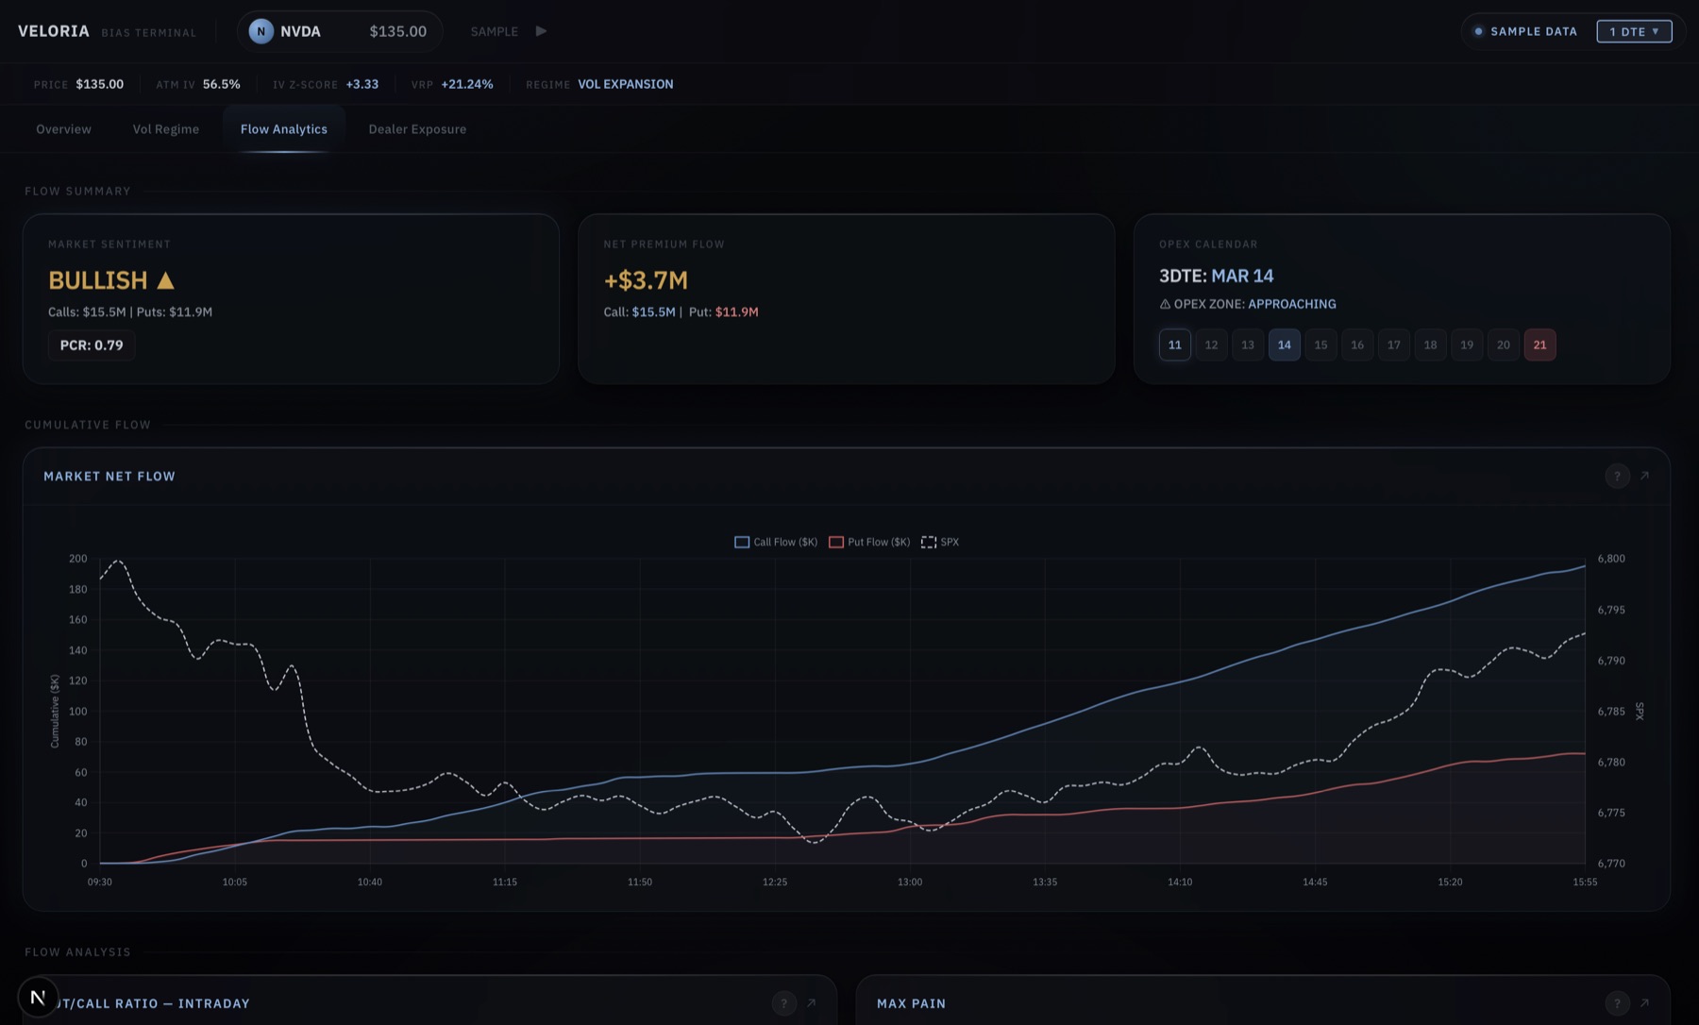Open the 1 DTE dropdown
Screen dimensions: 1699x1025
click(x=1634, y=31)
